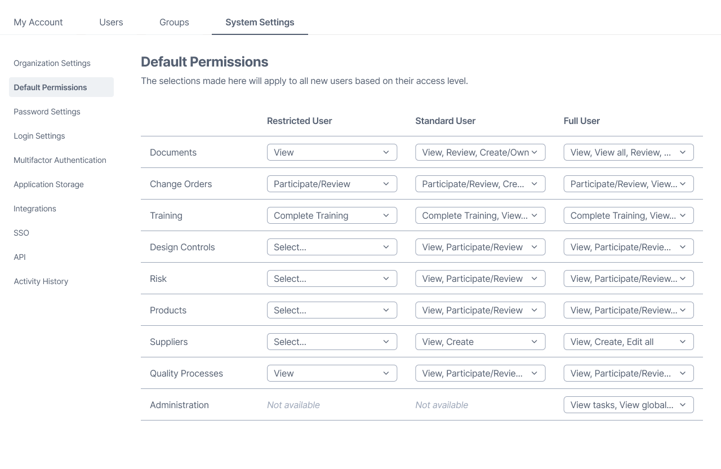Open the SSO settings page
Image resolution: width=721 pixels, height=469 pixels.
point(21,233)
